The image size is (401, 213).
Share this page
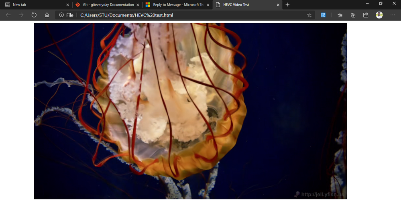point(366,15)
